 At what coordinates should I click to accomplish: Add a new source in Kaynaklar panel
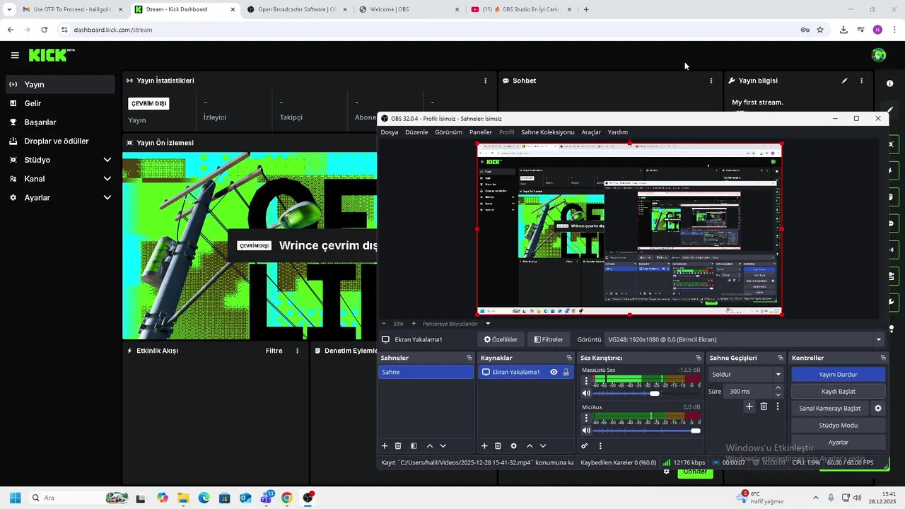pyautogui.click(x=484, y=446)
